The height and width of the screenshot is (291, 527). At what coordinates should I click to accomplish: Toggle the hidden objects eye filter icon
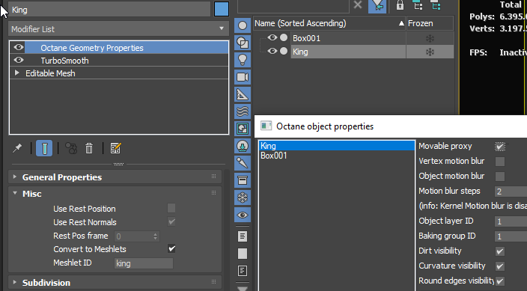coord(243,215)
